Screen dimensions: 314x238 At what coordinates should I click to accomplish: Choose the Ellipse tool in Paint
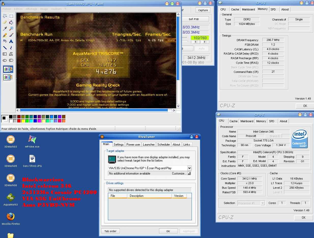coord(5,60)
